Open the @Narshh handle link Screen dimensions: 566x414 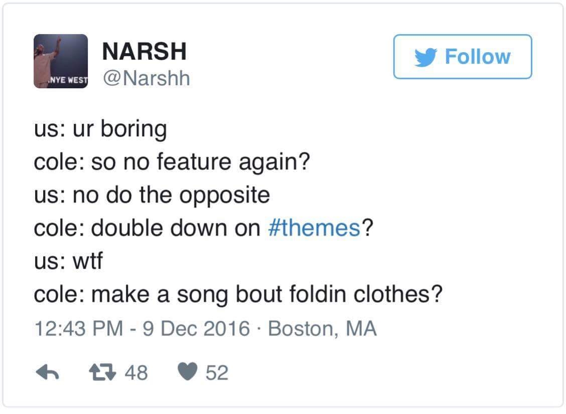146,78
